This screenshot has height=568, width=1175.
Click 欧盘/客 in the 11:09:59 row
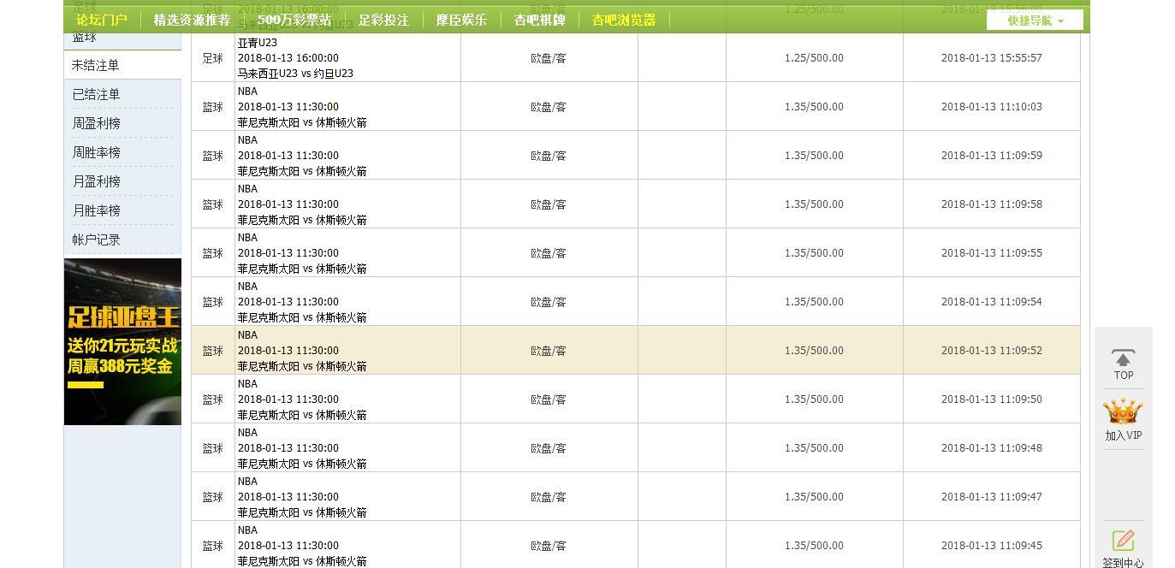click(549, 156)
